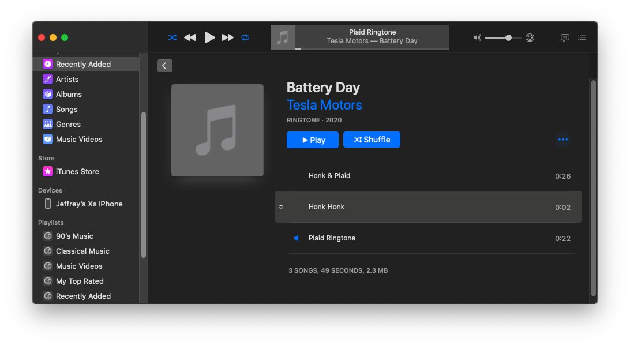Browse the Genres section

point(69,124)
